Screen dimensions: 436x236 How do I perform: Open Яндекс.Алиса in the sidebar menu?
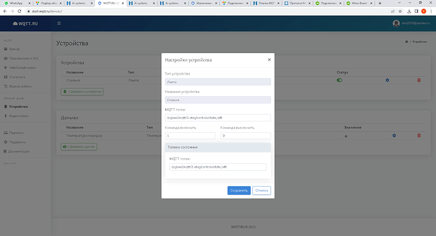(x=18, y=116)
